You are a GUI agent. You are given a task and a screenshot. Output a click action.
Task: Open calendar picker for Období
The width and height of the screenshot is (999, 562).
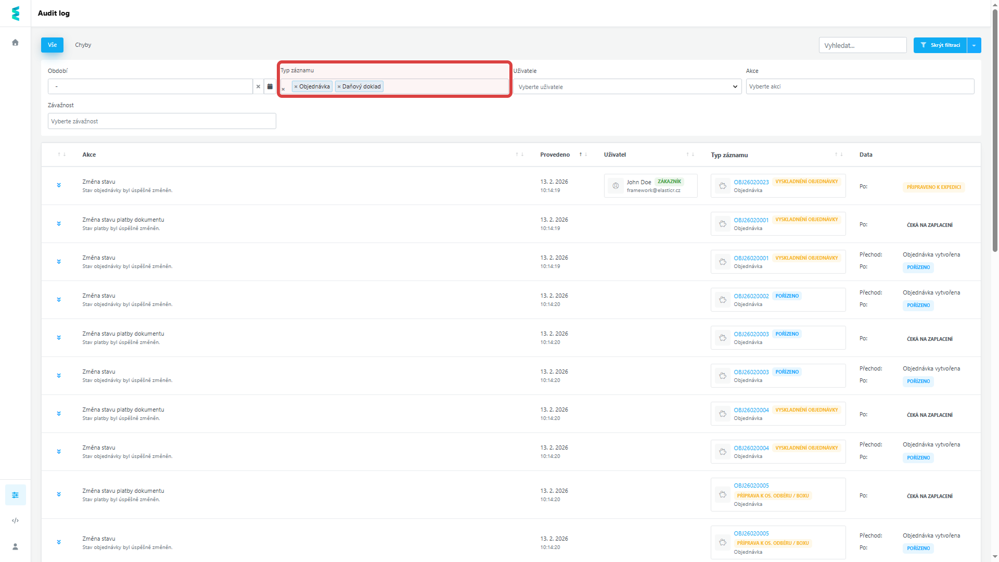point(270,86)
